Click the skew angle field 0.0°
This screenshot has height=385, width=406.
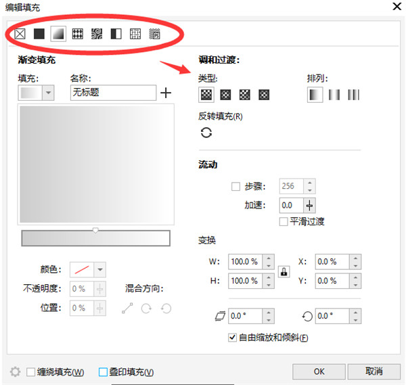point(246,316)
